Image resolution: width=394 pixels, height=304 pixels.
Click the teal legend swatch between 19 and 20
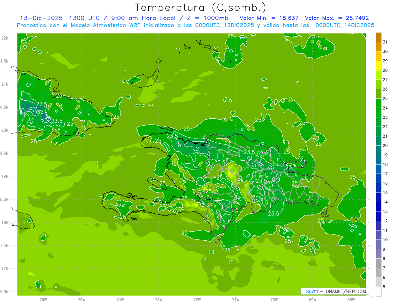[x=379, y=150]
